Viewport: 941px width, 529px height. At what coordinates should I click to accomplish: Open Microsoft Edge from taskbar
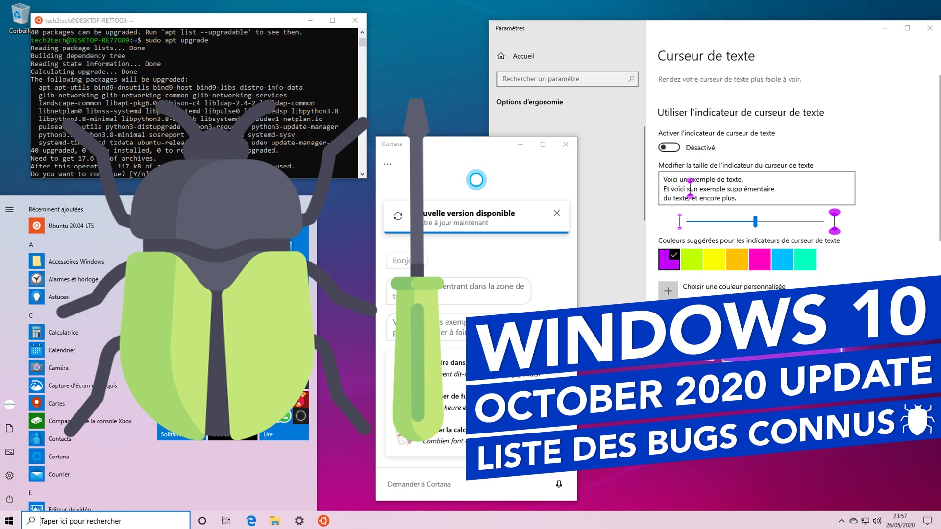(x=251, y=521)
